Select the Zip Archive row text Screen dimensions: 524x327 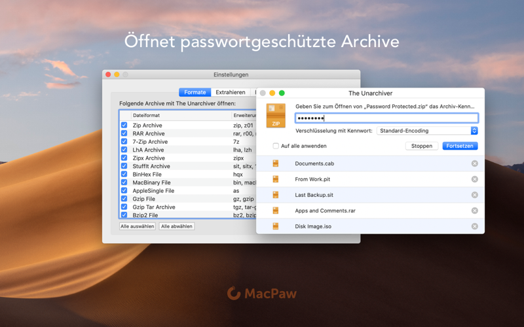pyautogui.click(x=147, y=125)
